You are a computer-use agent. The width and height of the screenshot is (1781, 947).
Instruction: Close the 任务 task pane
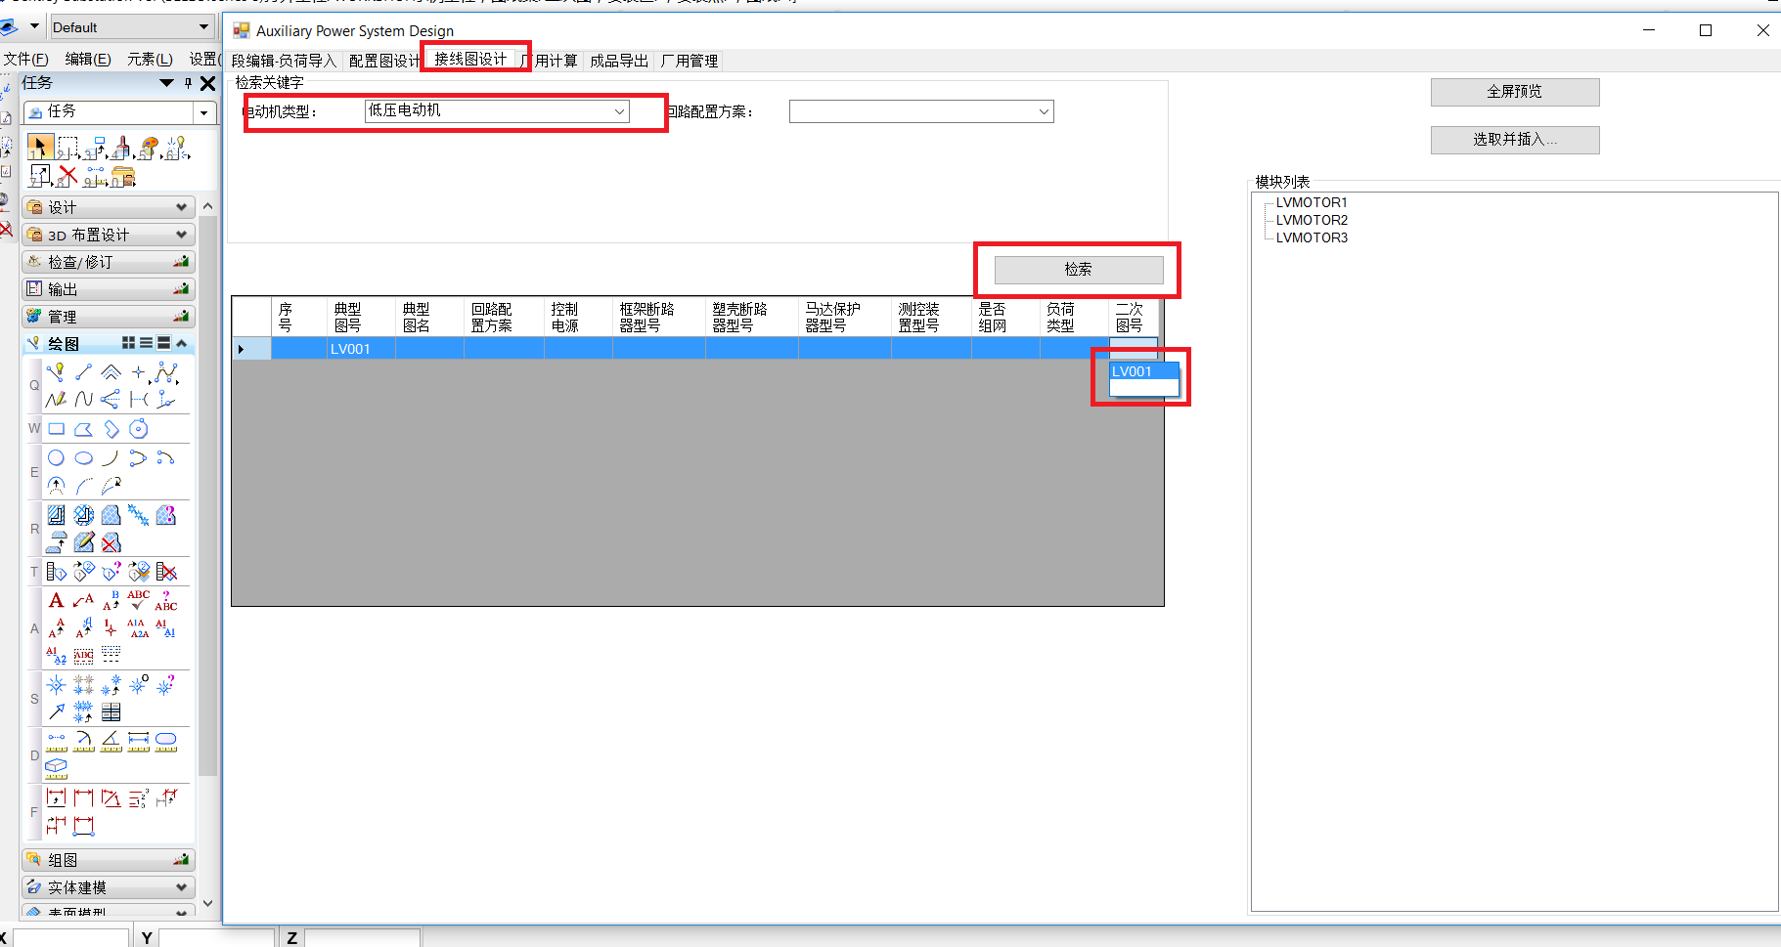pyautogui.click(x=207, y=84)
